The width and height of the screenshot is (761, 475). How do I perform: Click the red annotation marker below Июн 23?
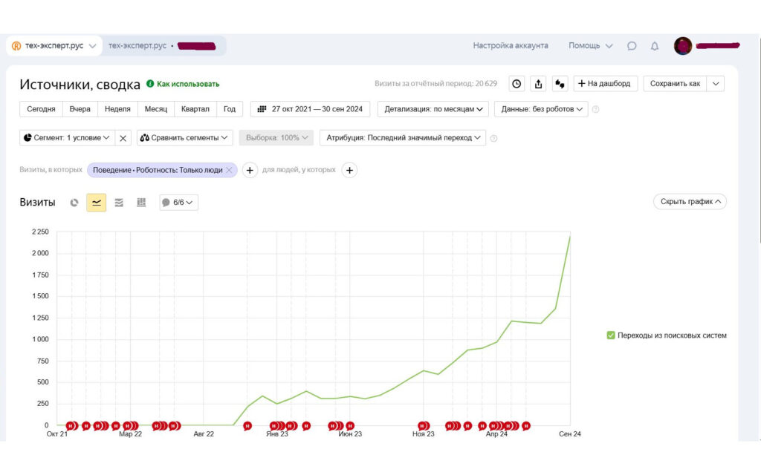click(x=350, y=425)
